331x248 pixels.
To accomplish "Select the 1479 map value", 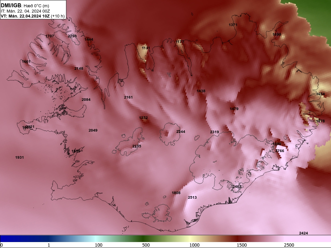I will click(x=234, y=109).
